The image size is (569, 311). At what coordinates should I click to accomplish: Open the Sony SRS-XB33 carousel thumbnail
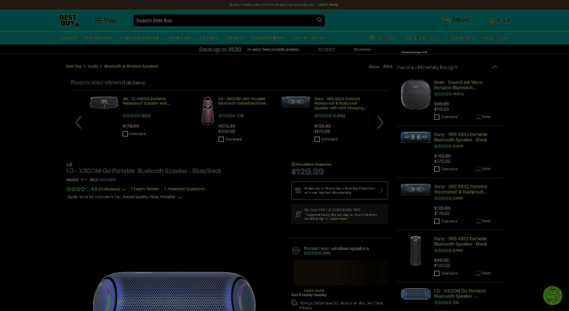[296, 102]
